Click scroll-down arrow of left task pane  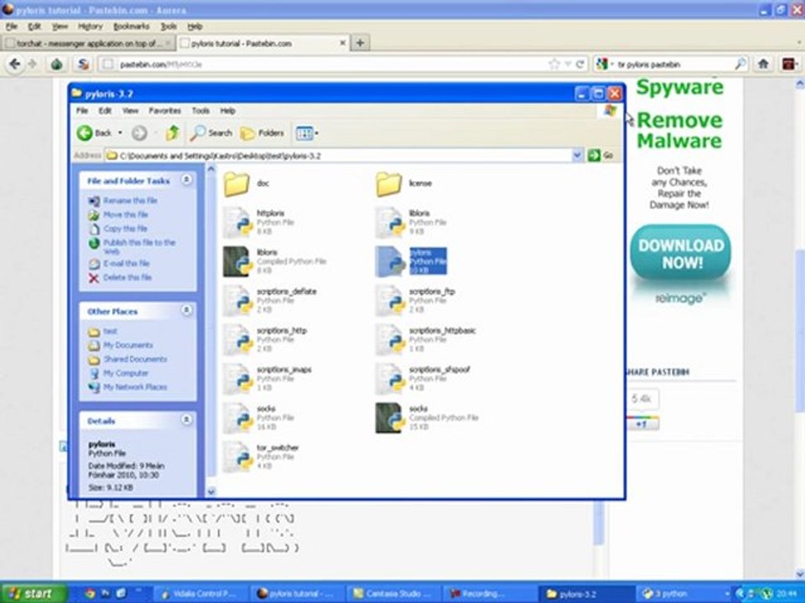click(211, 492)
